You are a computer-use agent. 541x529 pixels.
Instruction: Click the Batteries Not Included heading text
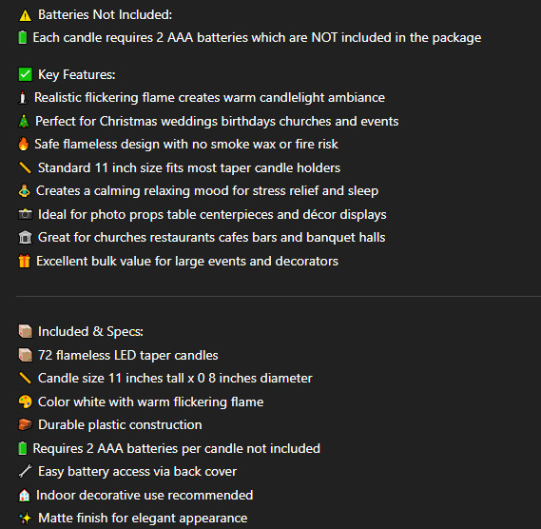click(x=105, y=15)
